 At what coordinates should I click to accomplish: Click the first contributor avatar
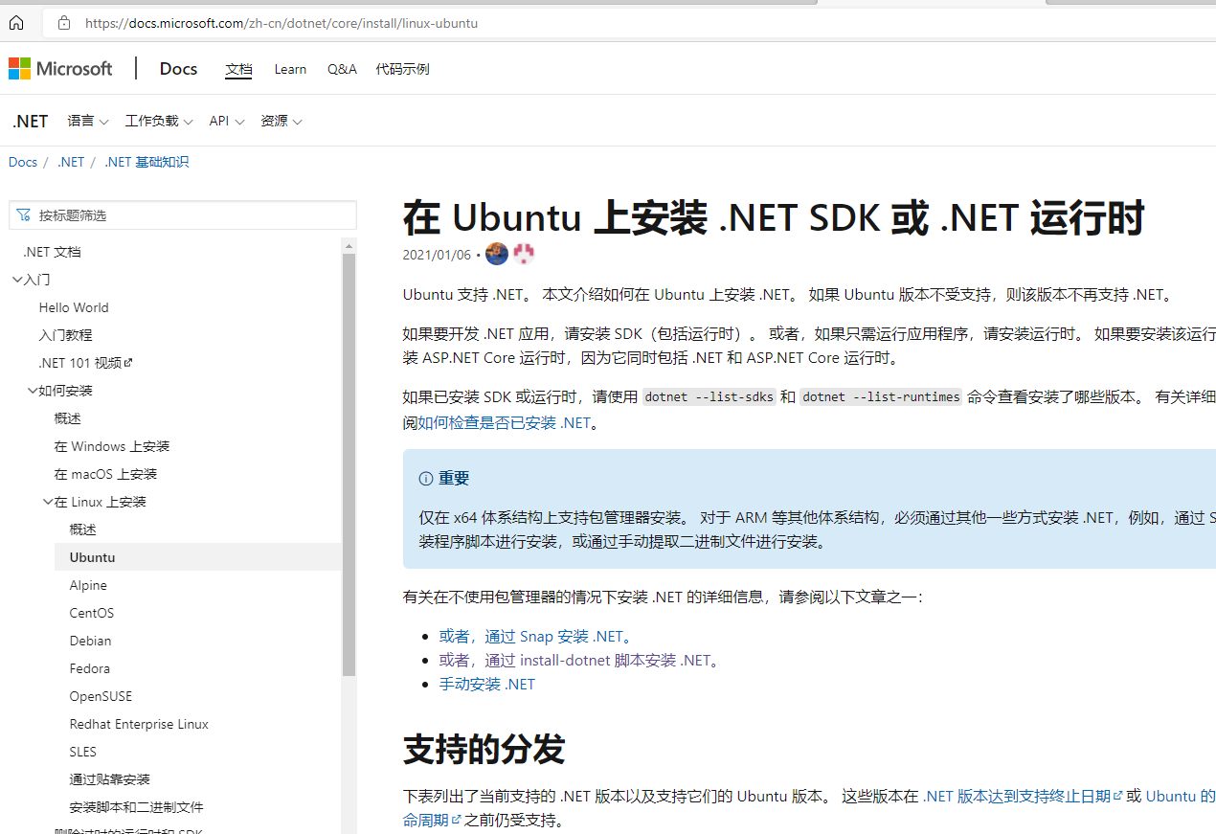(497, 254)
